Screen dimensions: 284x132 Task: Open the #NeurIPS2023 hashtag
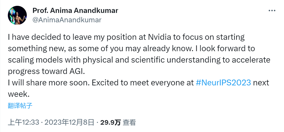pyautogui.click(x=223, y=83)
